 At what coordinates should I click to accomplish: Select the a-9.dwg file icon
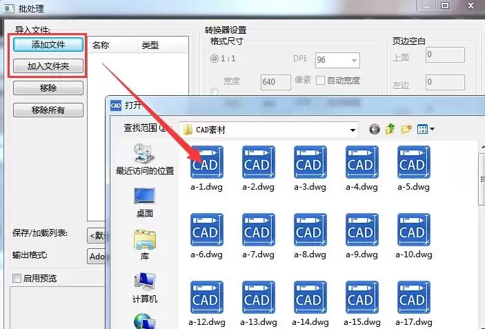pyautogui.click(x=362, y=230)
